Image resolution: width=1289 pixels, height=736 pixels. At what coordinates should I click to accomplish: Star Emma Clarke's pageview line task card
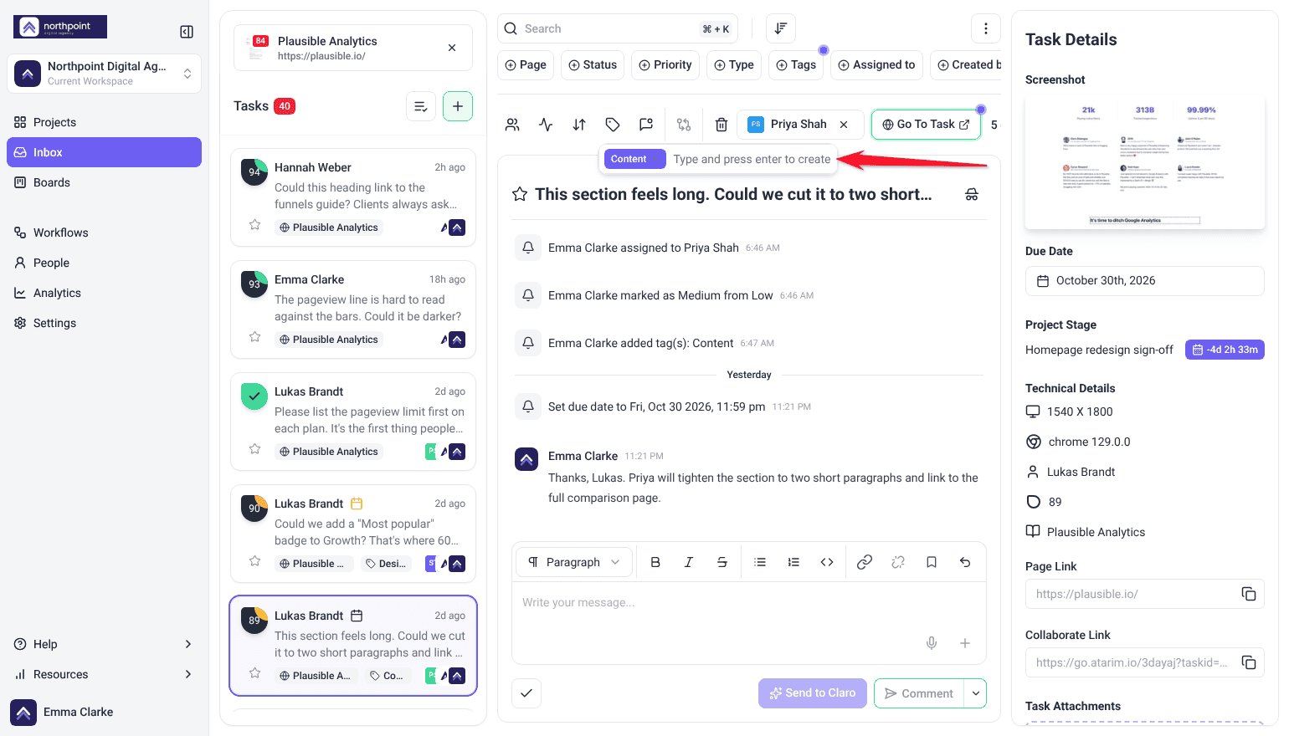click(x=255, y=337)
